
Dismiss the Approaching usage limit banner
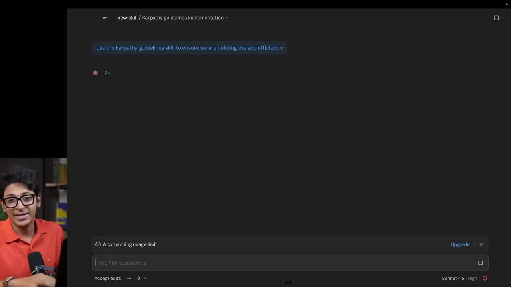click(481, 244)
